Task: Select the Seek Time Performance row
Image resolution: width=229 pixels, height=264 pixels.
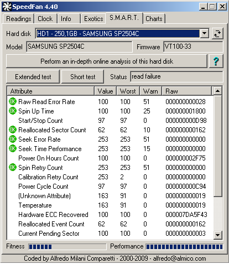Action: (110, 149)
